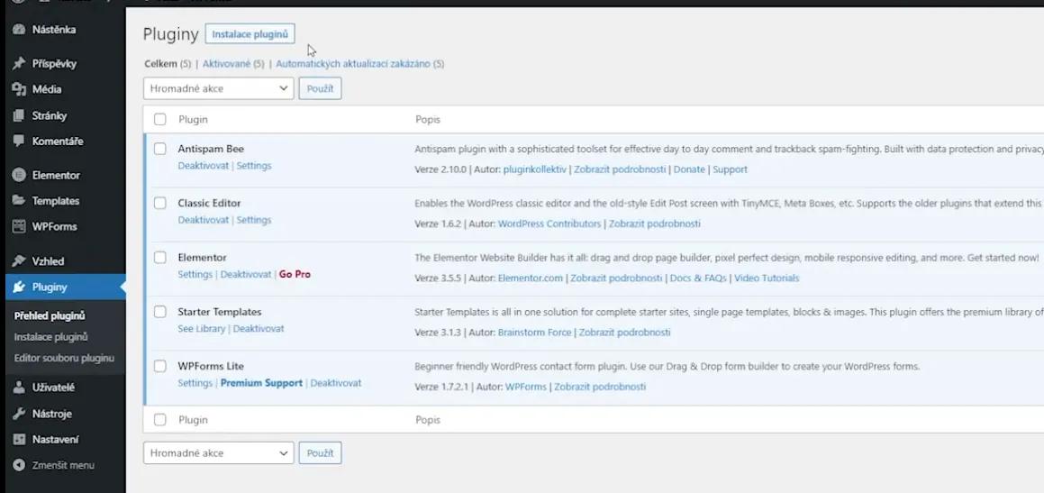Open WordPress Contributors author link
The width and height of the screenshot is (1044, 493).
click(549, 224)
